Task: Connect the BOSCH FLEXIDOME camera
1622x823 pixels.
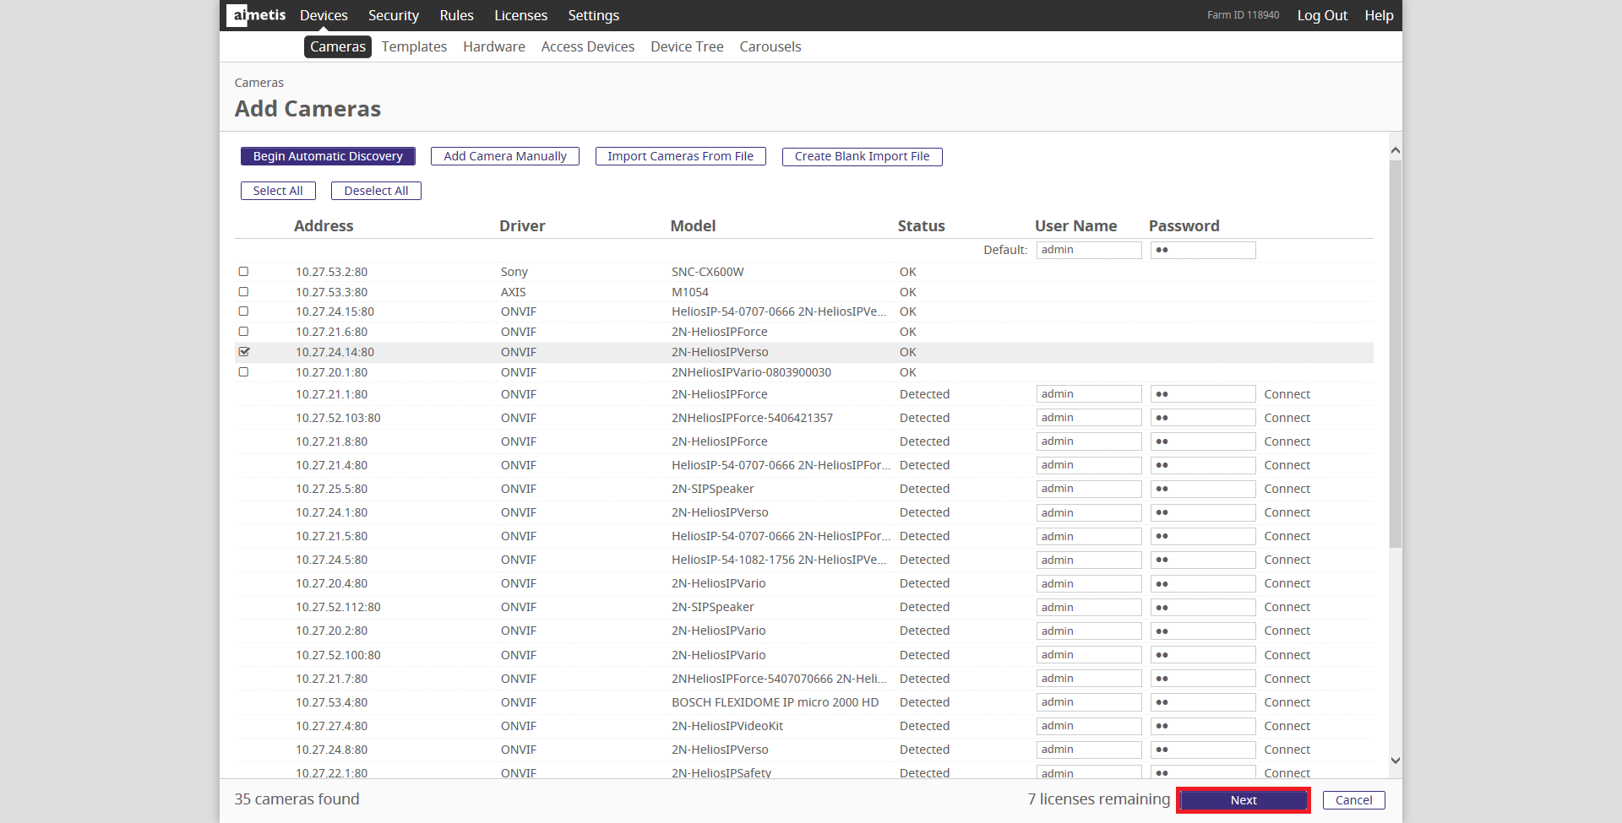Action: click(1287, 702)
